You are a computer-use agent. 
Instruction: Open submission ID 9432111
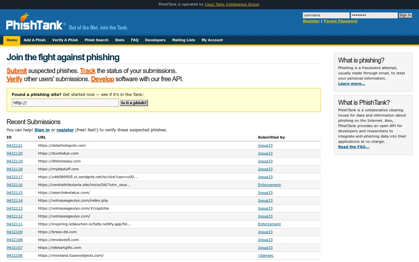tap(14, 224)
